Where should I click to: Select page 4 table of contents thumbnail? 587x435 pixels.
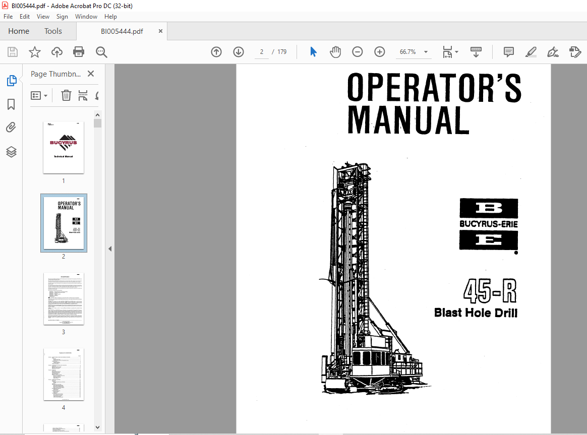pos(64,374)
